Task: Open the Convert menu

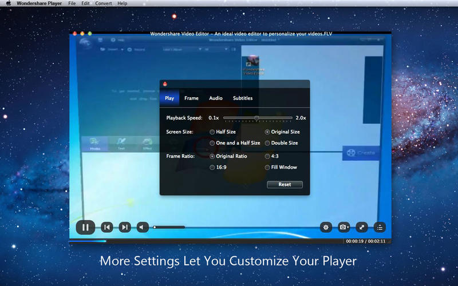Action: (x=104, y=3)
